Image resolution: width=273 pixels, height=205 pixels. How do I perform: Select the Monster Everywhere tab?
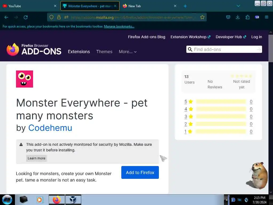(x=90, y=6)
